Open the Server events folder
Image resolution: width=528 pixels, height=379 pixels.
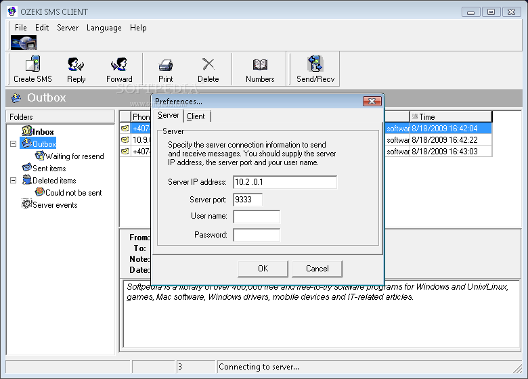coord(49,204)
